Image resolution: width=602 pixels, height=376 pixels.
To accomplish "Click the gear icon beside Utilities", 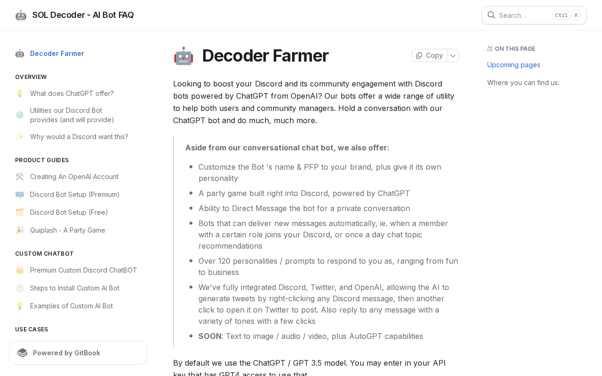I will point(20,115).
